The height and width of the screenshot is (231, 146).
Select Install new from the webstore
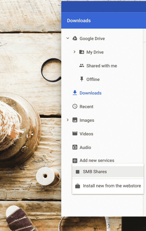[108, 186]
